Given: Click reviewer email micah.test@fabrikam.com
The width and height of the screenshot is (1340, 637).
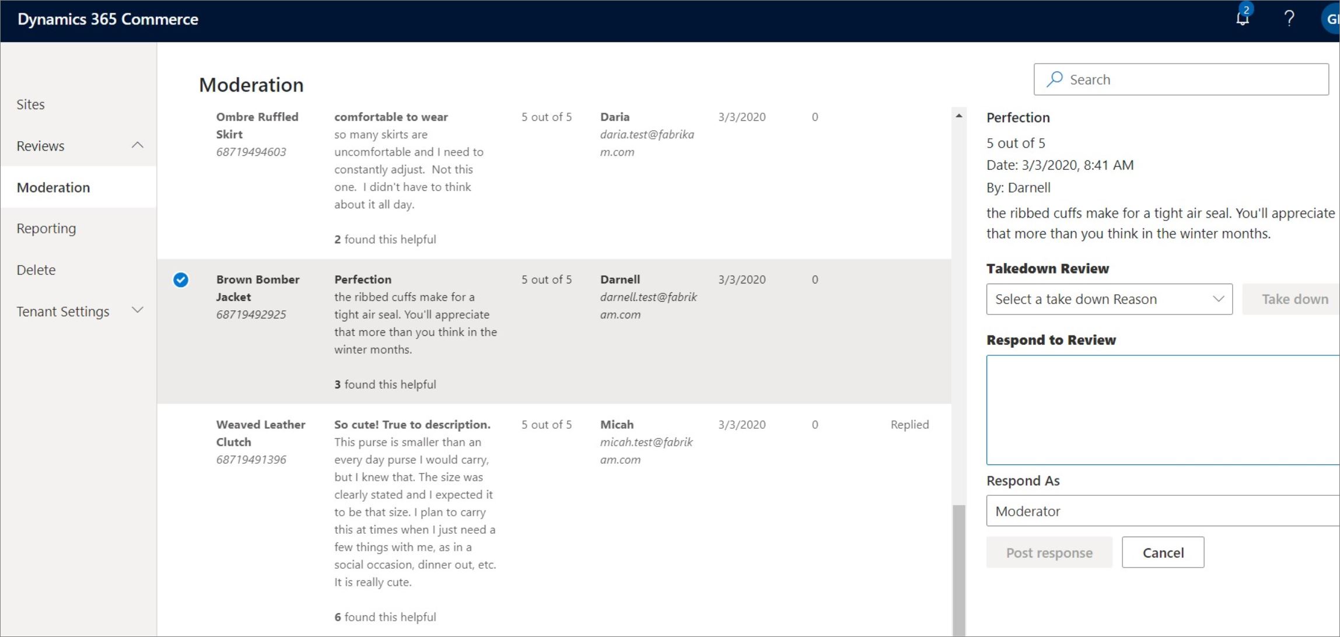Looking at the screenshot, I should (x=646, y=451).
